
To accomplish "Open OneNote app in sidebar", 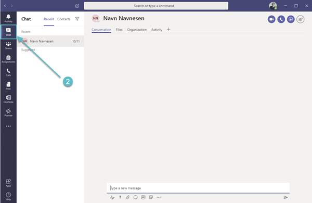I will coord(8,99).
